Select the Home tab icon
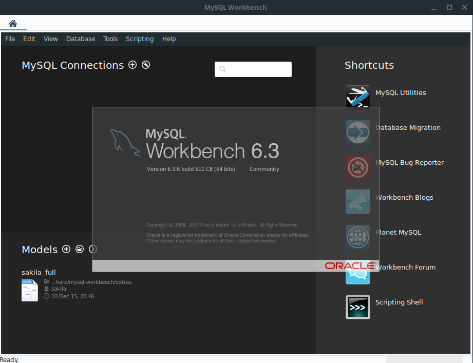473x363 pixels. click(13, 23)
